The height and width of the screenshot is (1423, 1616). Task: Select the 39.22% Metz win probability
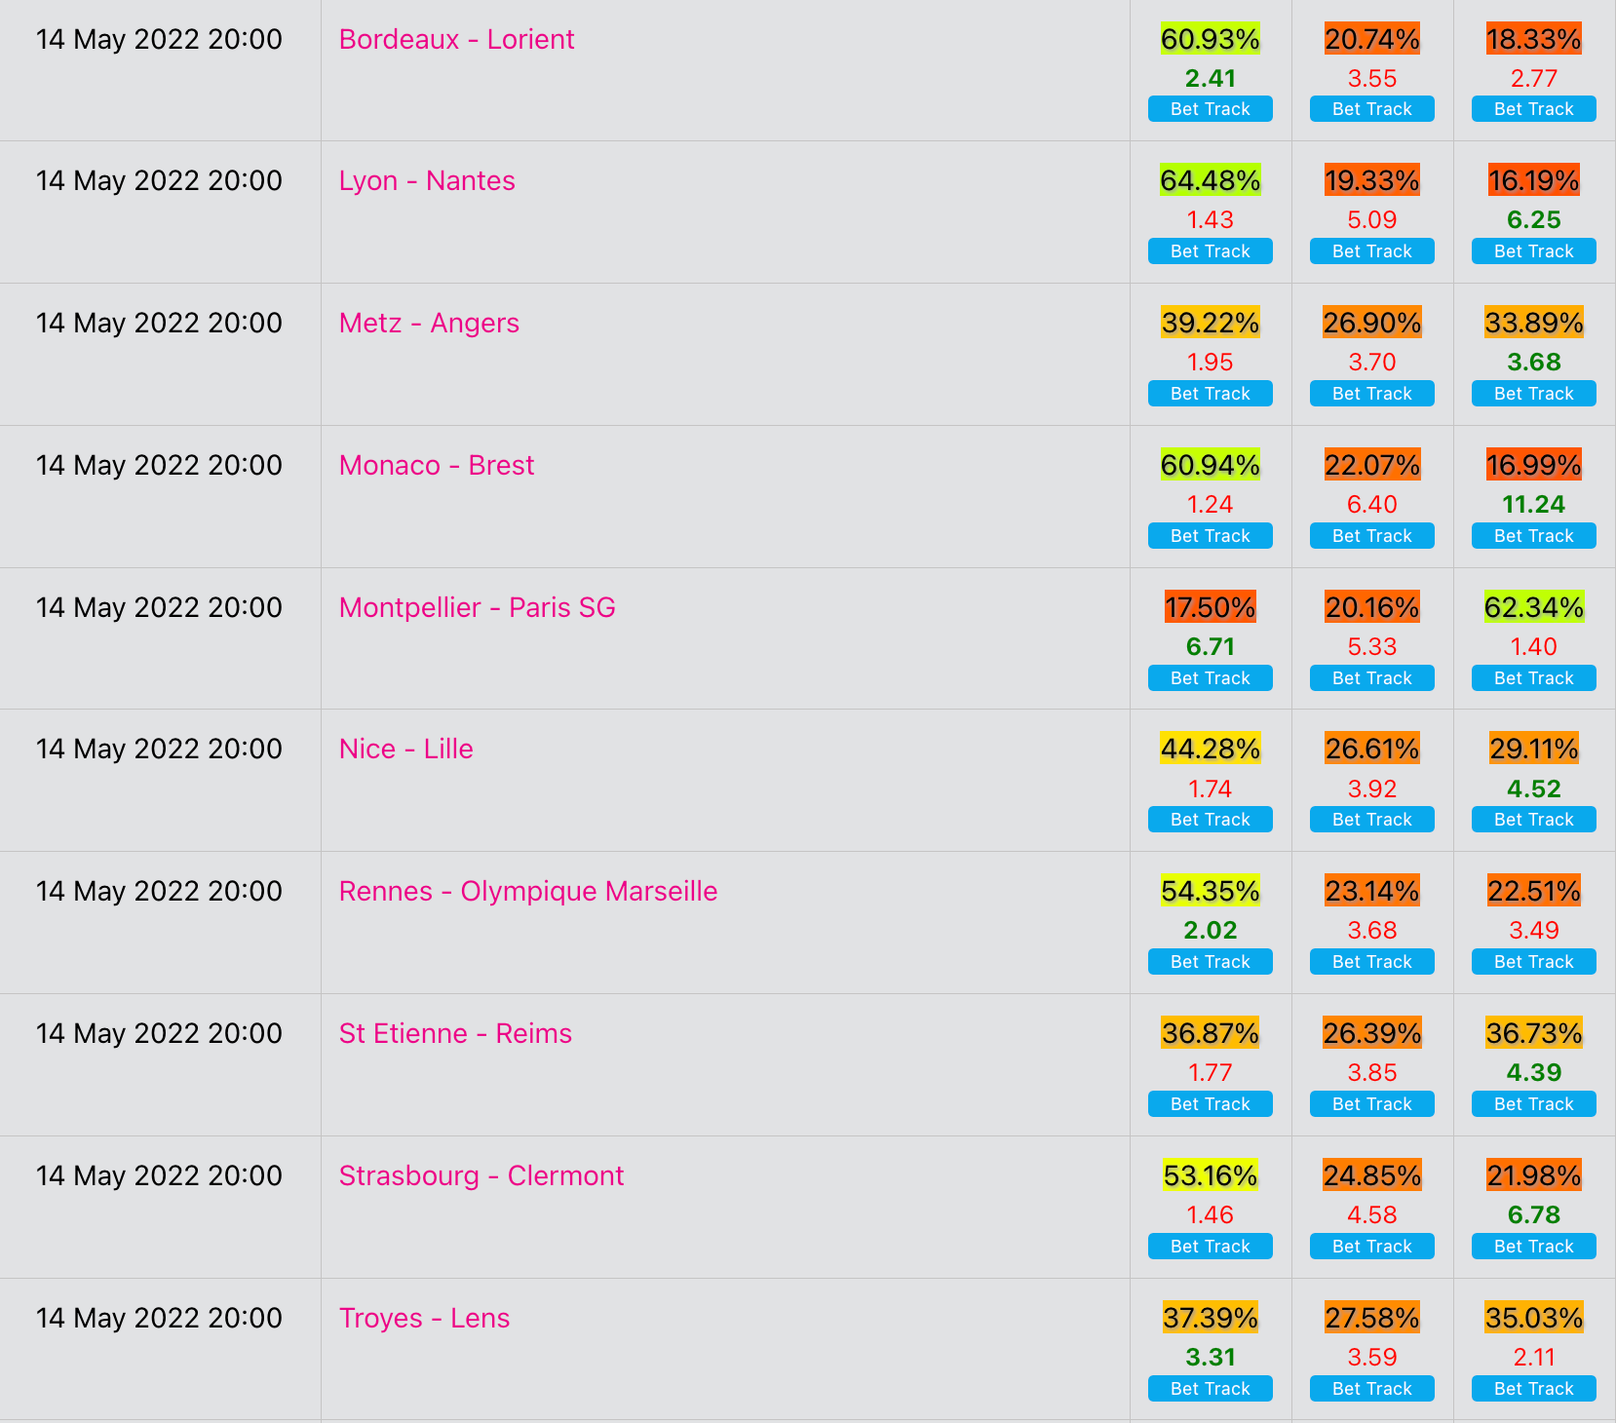(1211, 323)
